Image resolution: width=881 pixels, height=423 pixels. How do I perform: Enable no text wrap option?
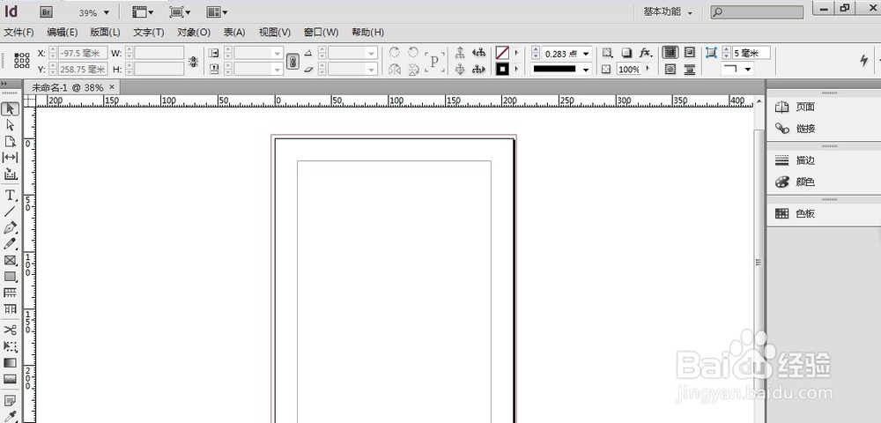[670, 52]
